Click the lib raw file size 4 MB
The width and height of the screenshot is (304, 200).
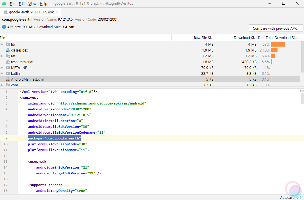point(209,44)
